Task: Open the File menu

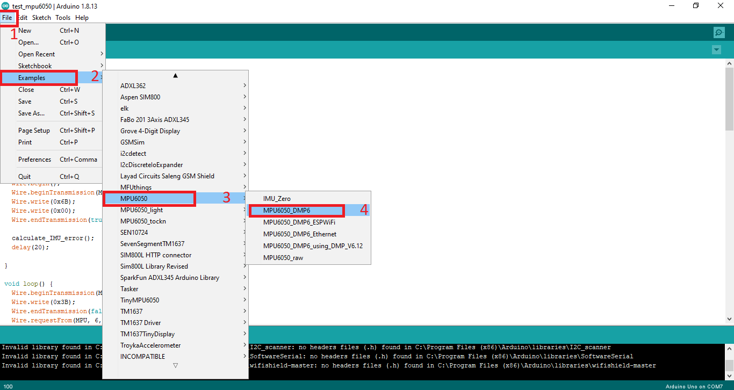Action: (x=7, y=18)
